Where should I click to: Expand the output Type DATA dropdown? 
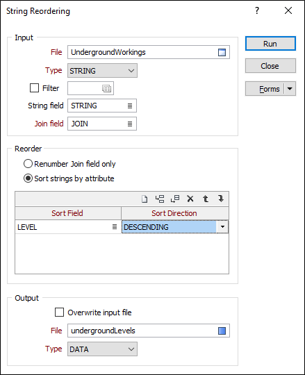[x=102, y=349]
